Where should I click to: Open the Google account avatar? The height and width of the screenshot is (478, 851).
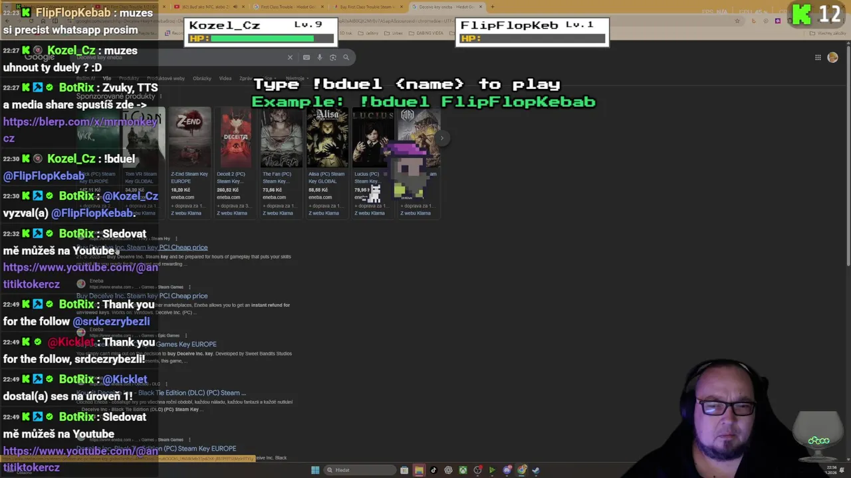(x=832, y=57)
